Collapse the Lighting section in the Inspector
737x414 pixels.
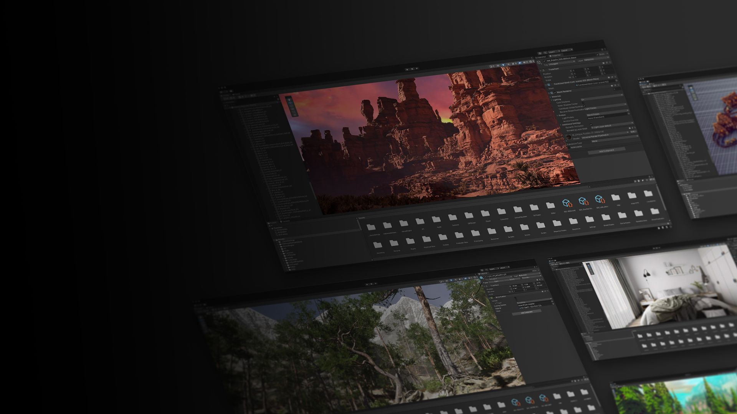[552, 99]
